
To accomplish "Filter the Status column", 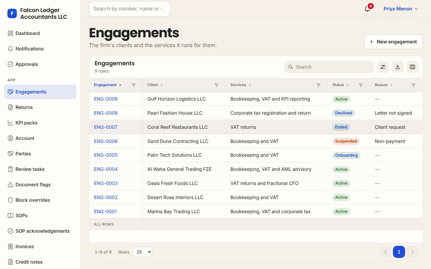I will [361, 85].
